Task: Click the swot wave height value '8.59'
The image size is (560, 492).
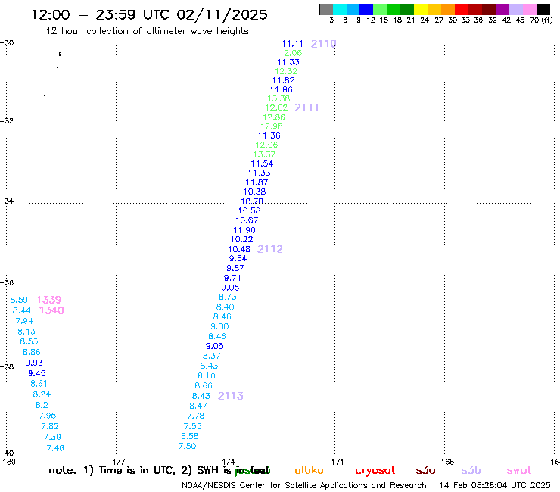Action: click(19, 300)
